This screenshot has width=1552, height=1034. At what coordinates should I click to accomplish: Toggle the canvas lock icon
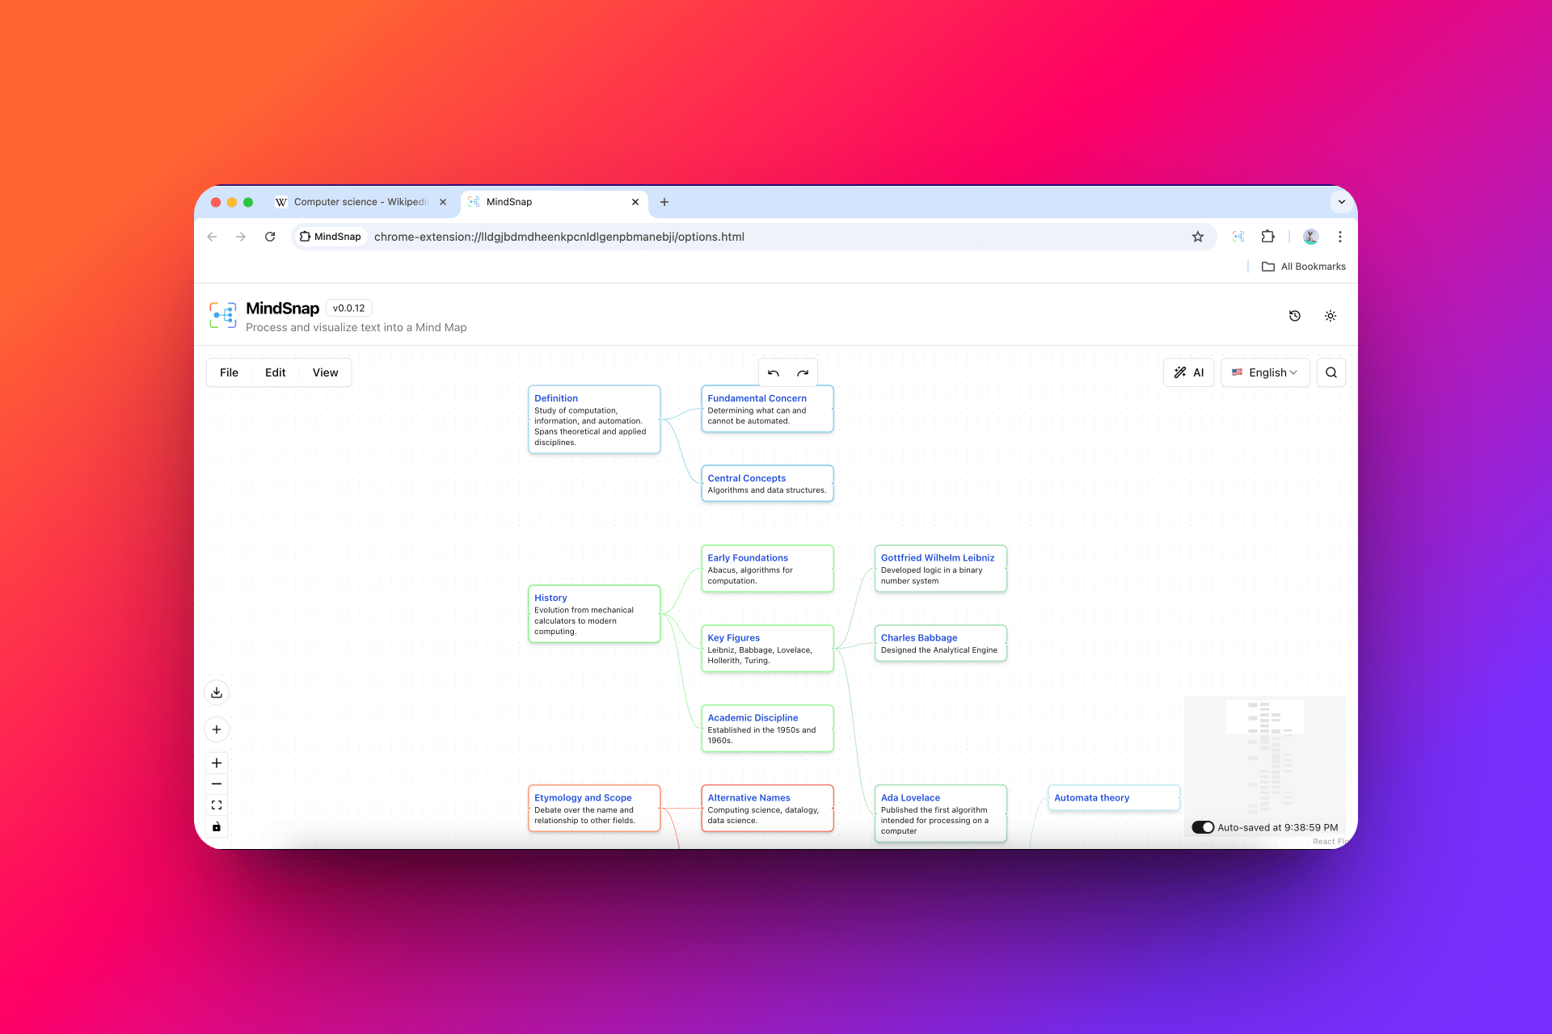click(x=217, y=826)
